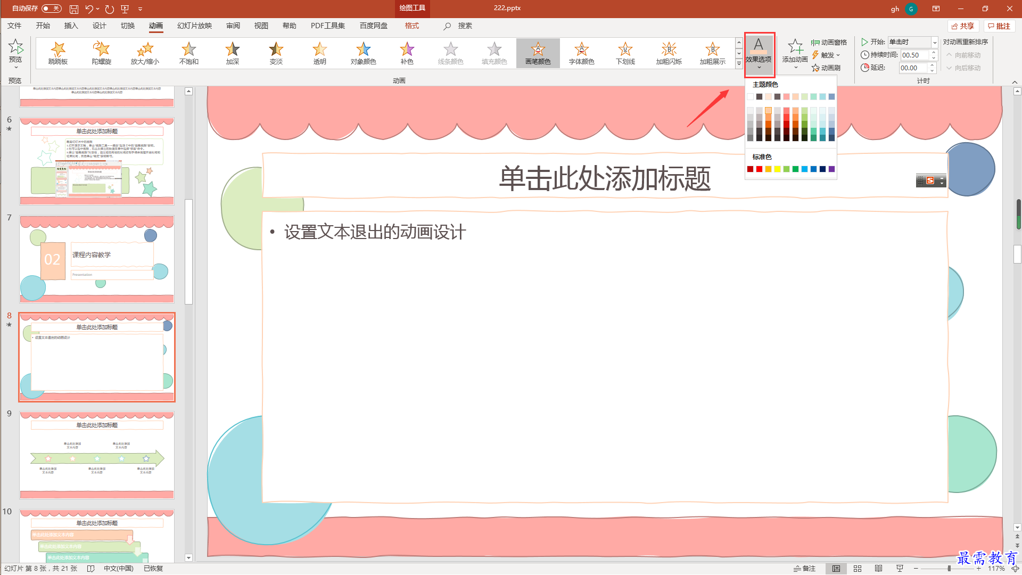Screen dimensions: 1022x575
Task: Select slide 6 thumbnail
Action: pos(97,161)
